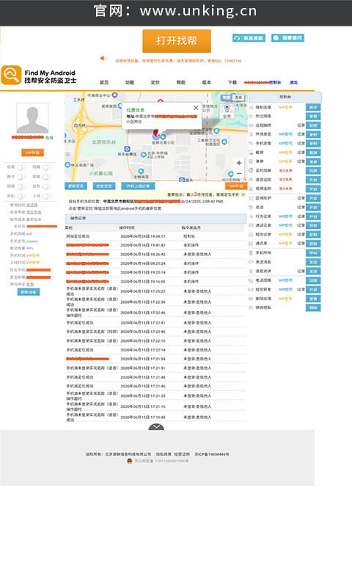Click the 开机上线记录 button

[x=138, y=186]
